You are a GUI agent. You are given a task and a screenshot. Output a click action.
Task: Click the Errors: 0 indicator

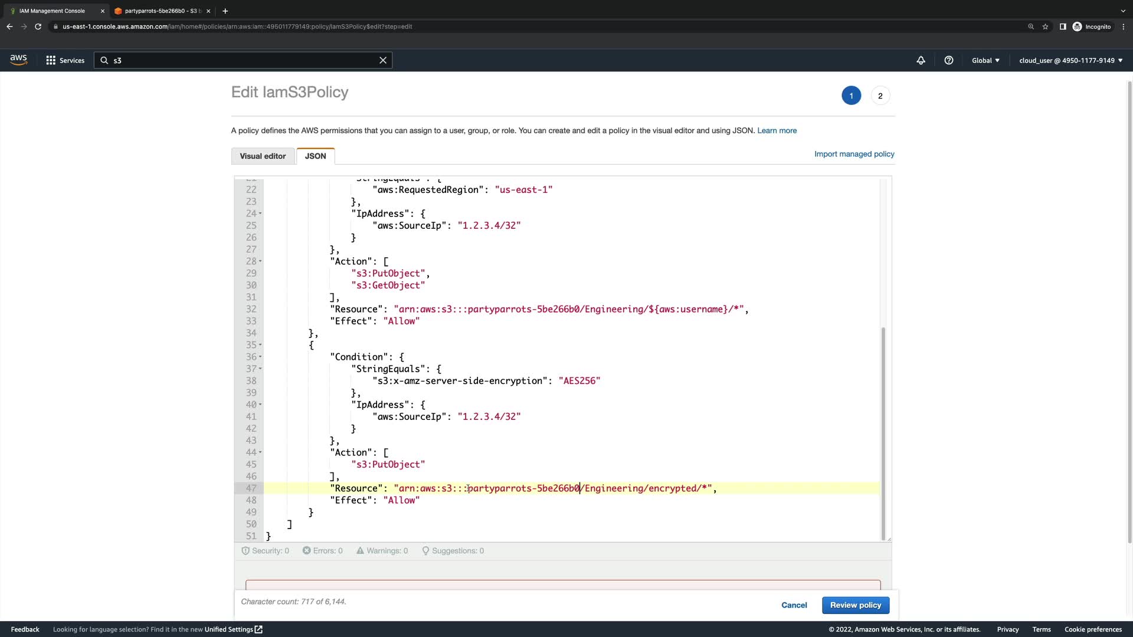(323, 551)
